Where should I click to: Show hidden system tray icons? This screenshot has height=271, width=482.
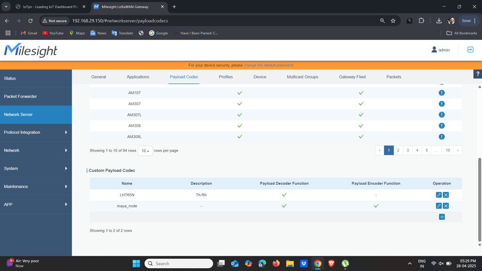point(410,263)
